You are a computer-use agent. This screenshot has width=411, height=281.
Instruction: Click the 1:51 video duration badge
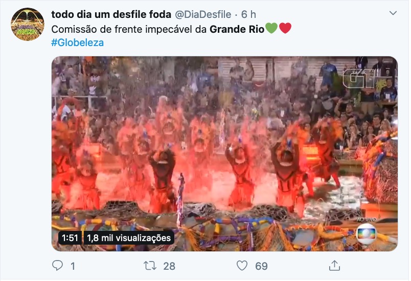tap(70, 237)
